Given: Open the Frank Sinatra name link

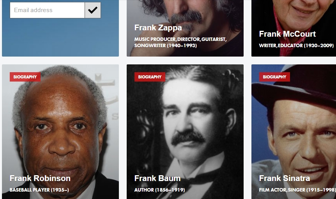Looking at the screenshot, I should 285,178.
